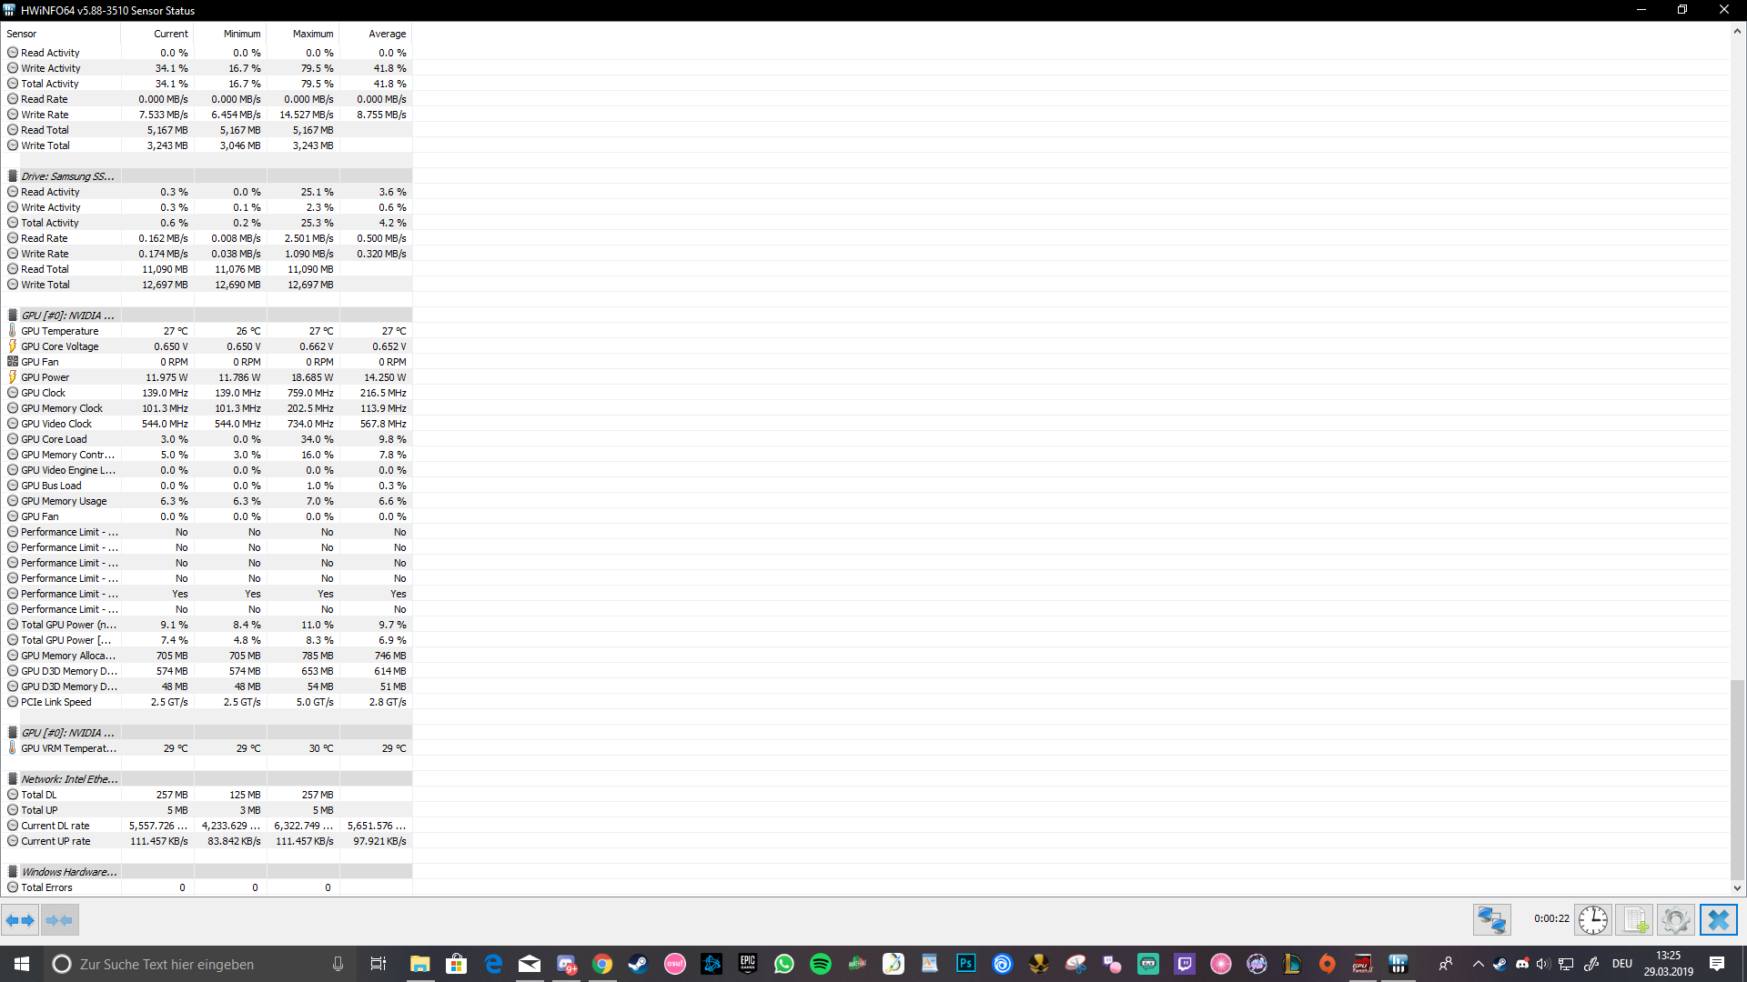Select the Current DL rate row
The image size is (1747, 982).
(56, 826)
